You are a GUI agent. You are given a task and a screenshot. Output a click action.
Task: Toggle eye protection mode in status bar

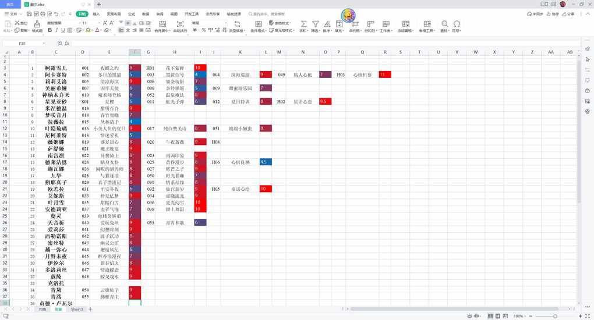470,316
